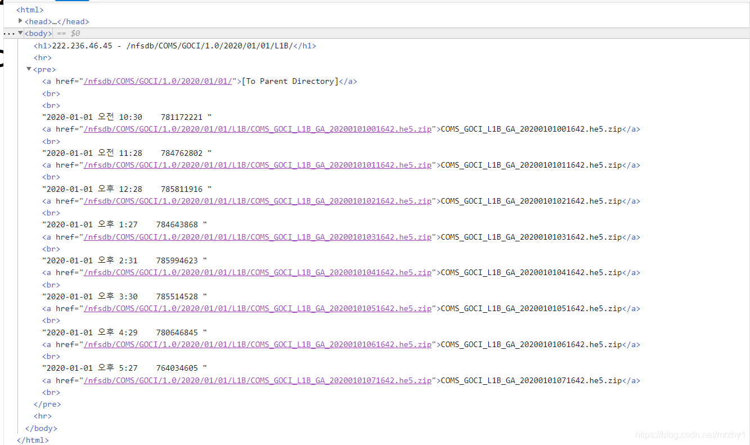
Task: Select the br node after 20200101071642 link
Action: click(51, 393)
